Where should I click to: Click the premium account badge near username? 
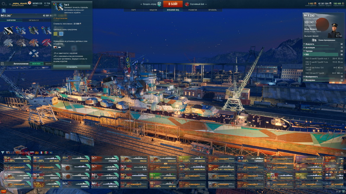coord(29,3)
